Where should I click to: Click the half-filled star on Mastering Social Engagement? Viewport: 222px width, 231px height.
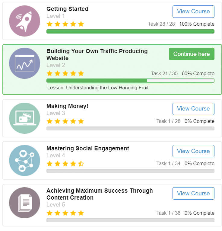81,164
